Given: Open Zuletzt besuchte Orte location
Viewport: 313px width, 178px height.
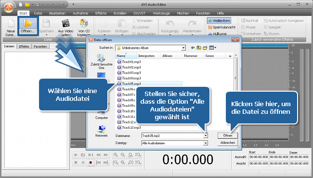Looking at the screenshot, I should [102, 62].
